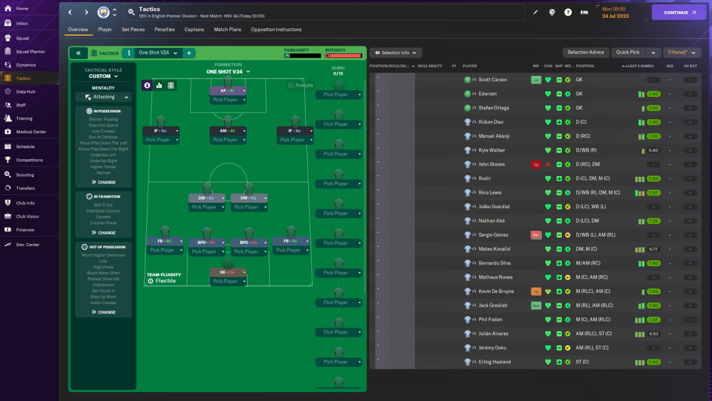Click the Familiarity progress bar
This screenshot has height=401, width=712.
coord(303,56)
